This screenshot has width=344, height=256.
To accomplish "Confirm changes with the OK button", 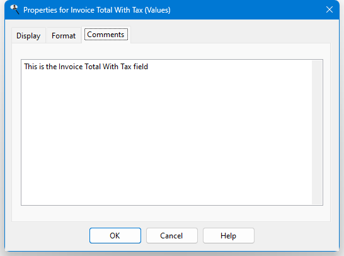I will pyautogui.click(x=115, y=236).
